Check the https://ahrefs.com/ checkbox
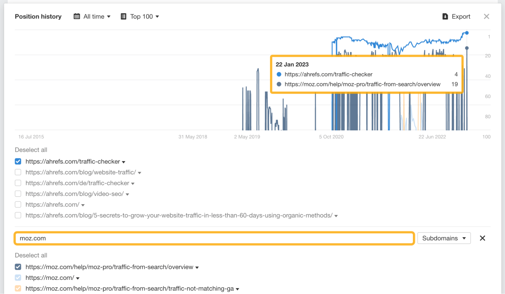 click(18, 204)
